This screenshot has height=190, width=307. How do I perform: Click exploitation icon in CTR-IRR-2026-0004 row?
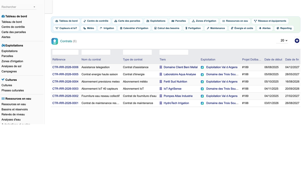[202, 82]
